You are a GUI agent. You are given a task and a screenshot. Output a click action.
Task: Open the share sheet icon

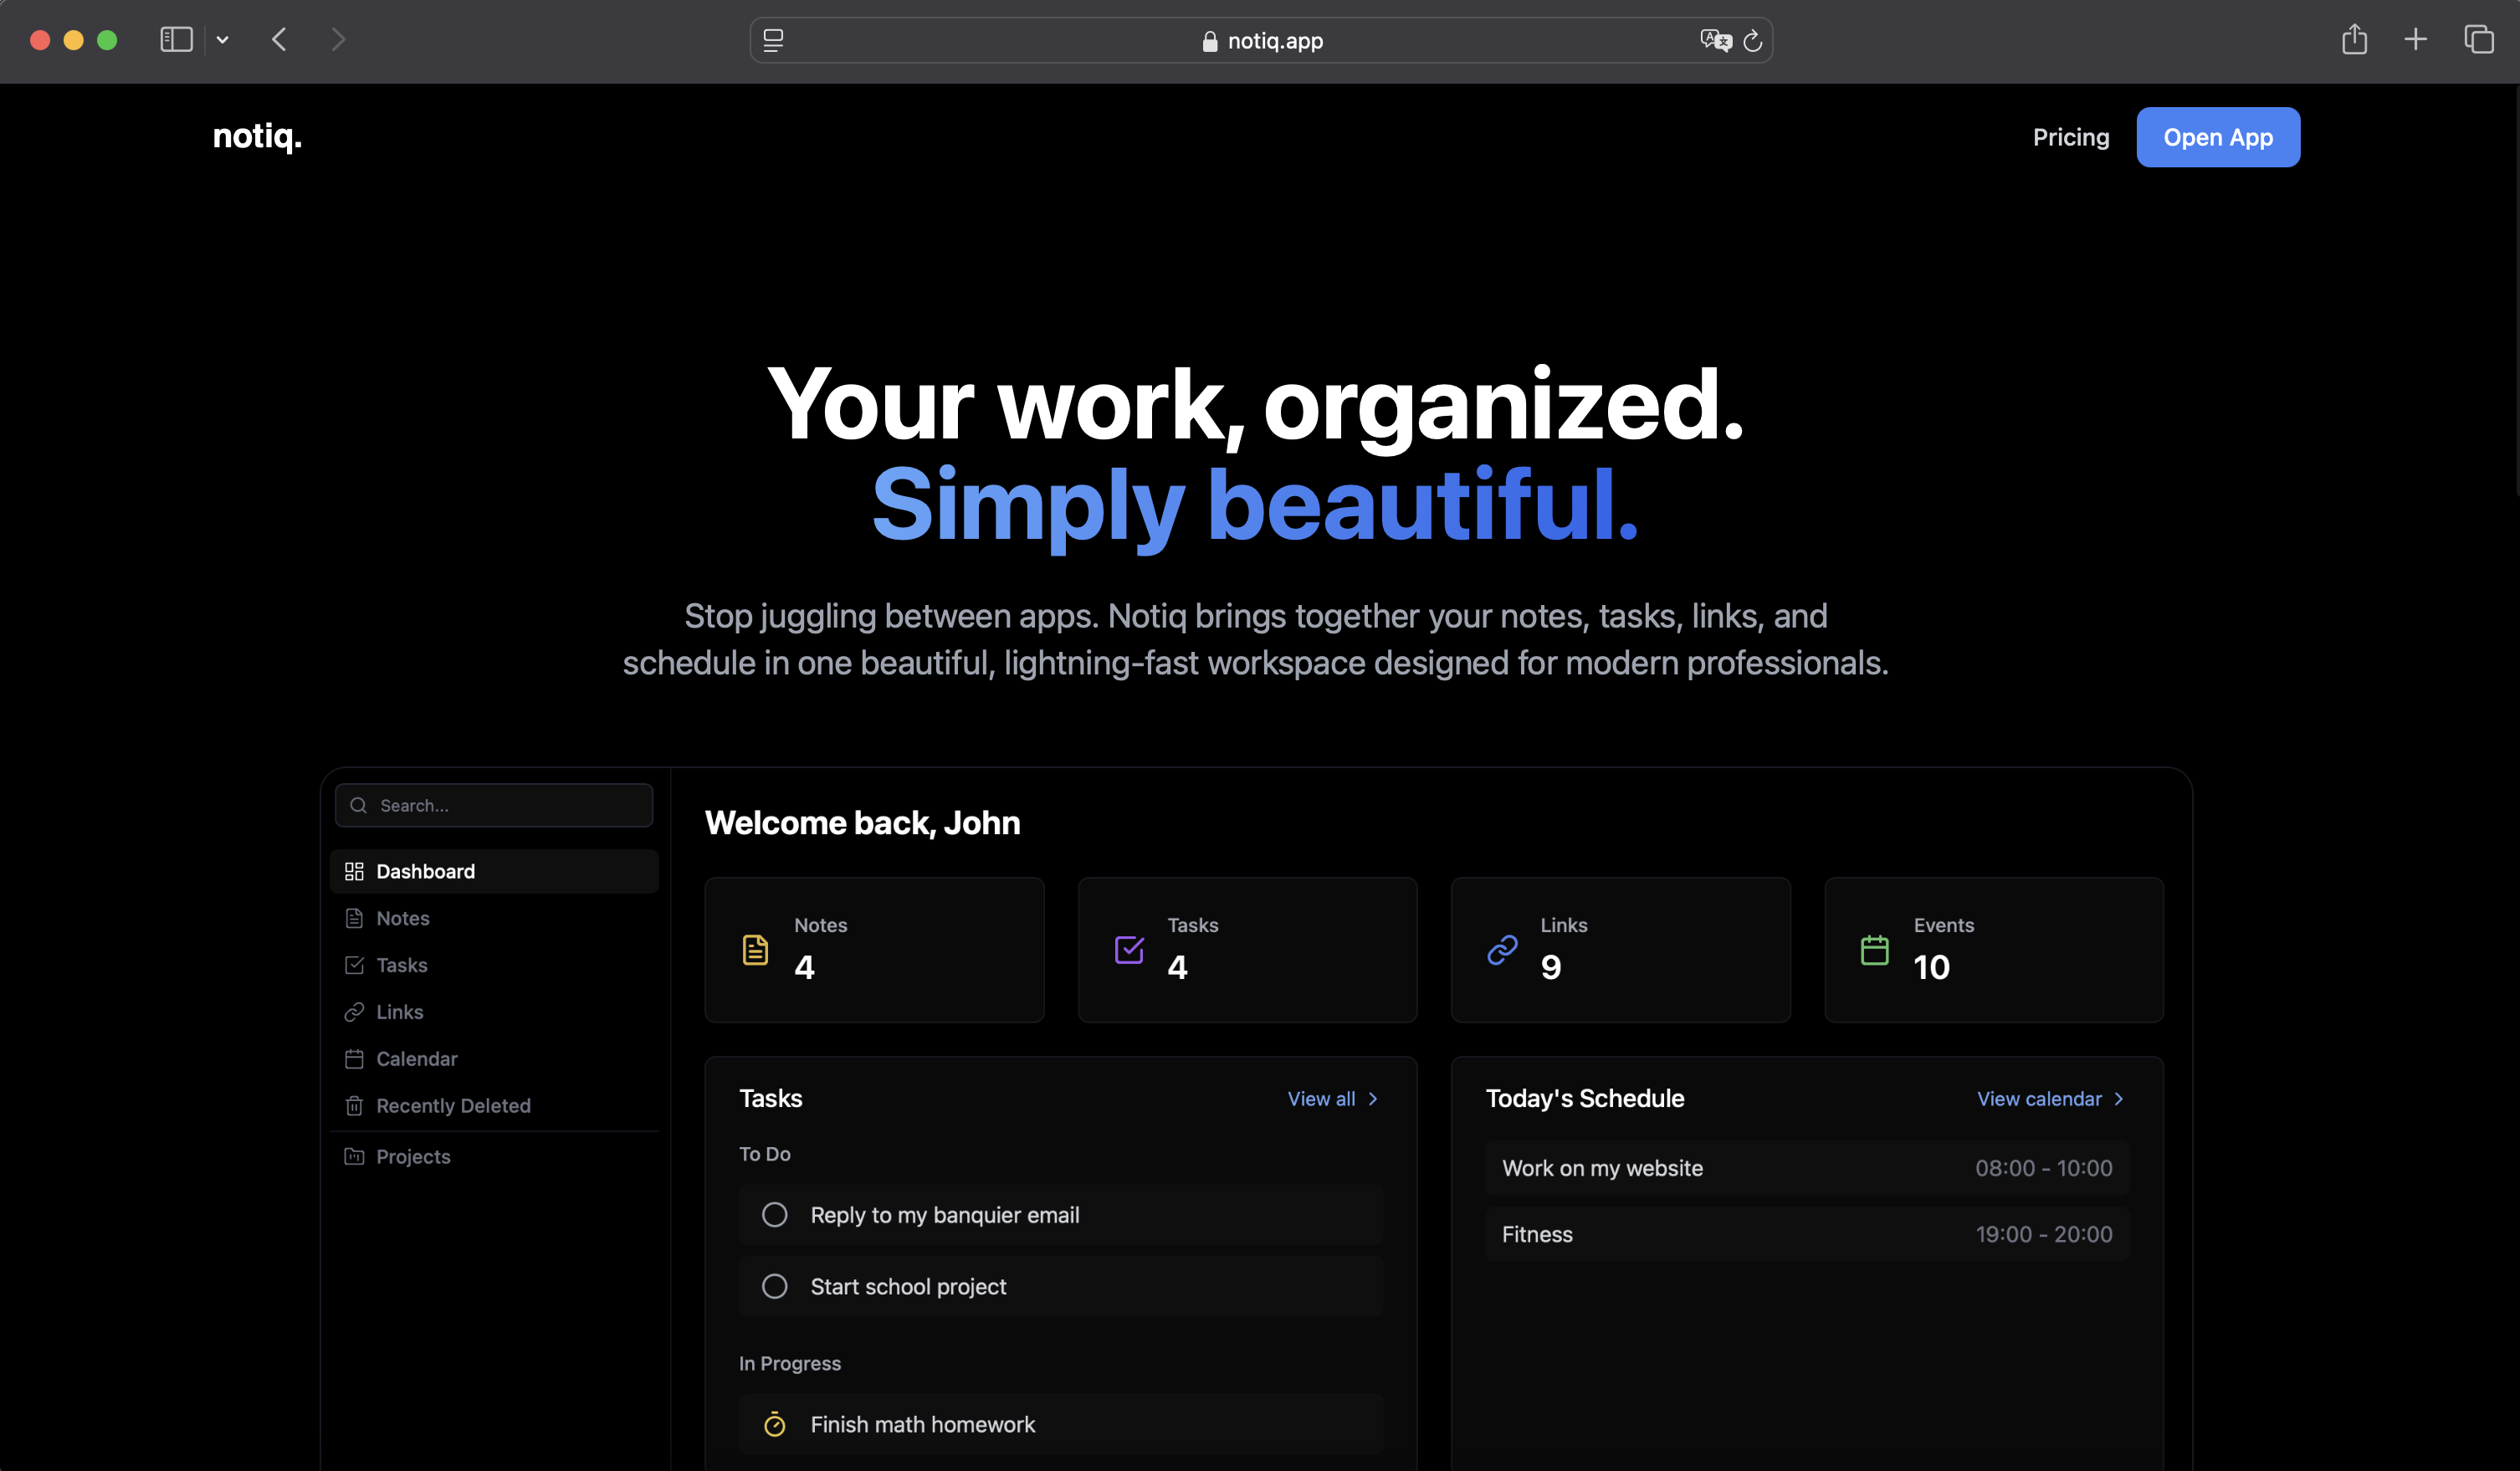point(2354,40)
